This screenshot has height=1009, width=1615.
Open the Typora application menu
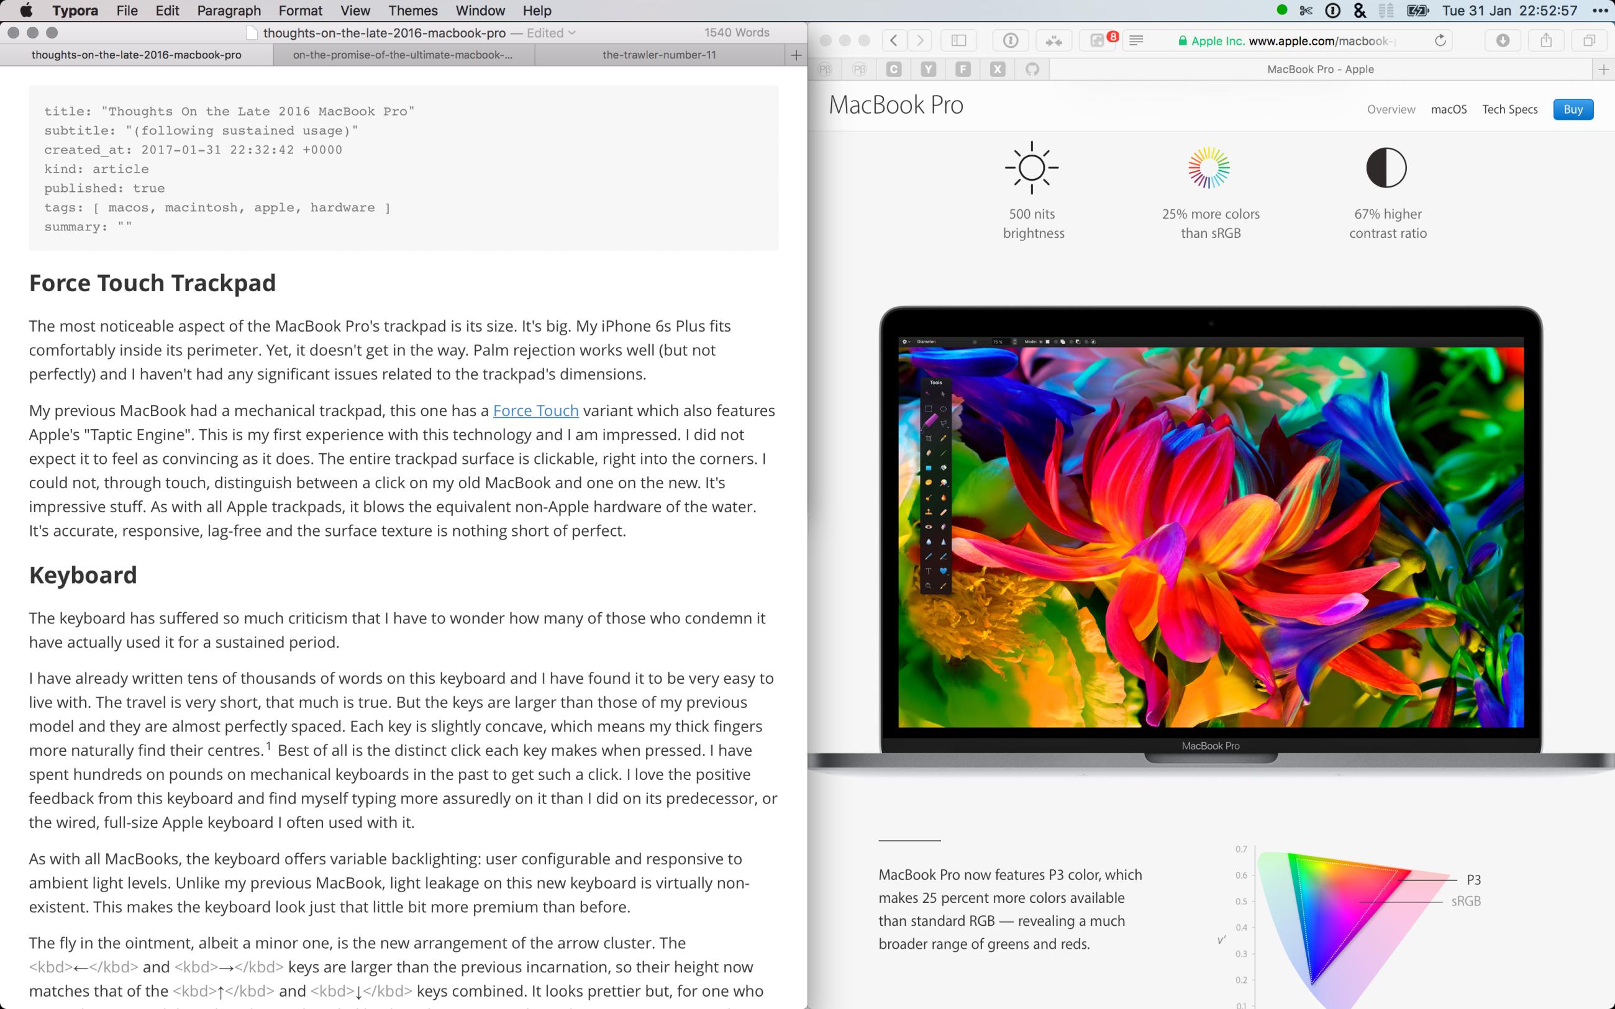pyautogui.click(x=75, y=10)
